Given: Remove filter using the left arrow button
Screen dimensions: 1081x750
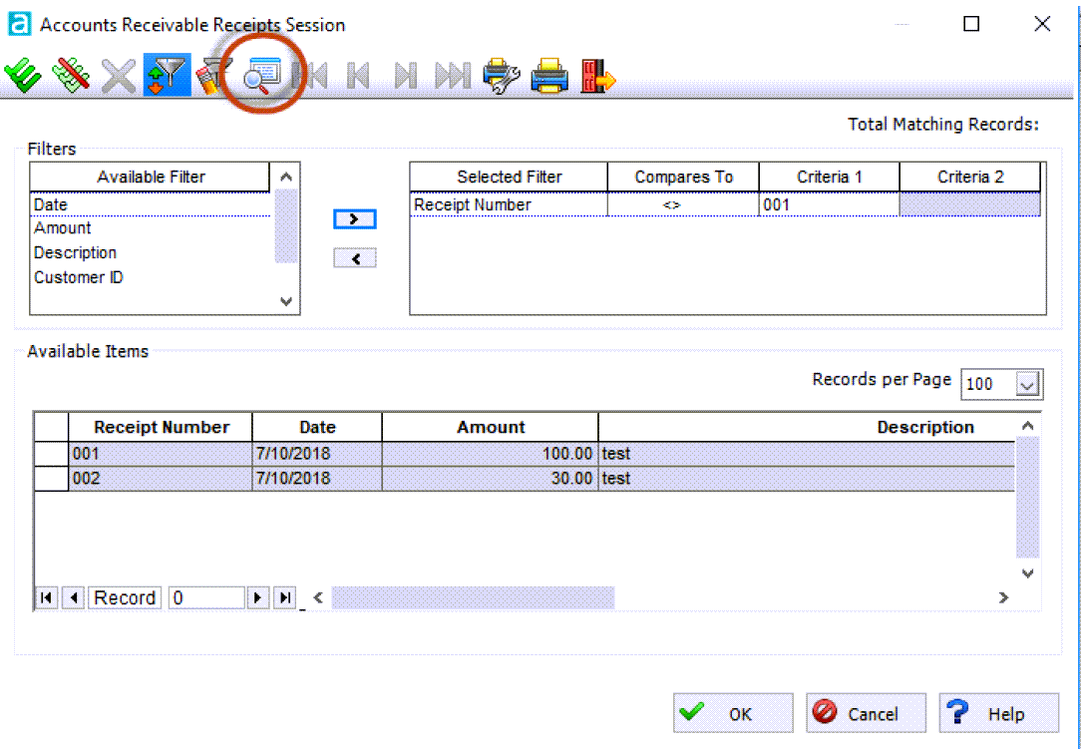Looking at the screenshot, I should pos(354,258).
